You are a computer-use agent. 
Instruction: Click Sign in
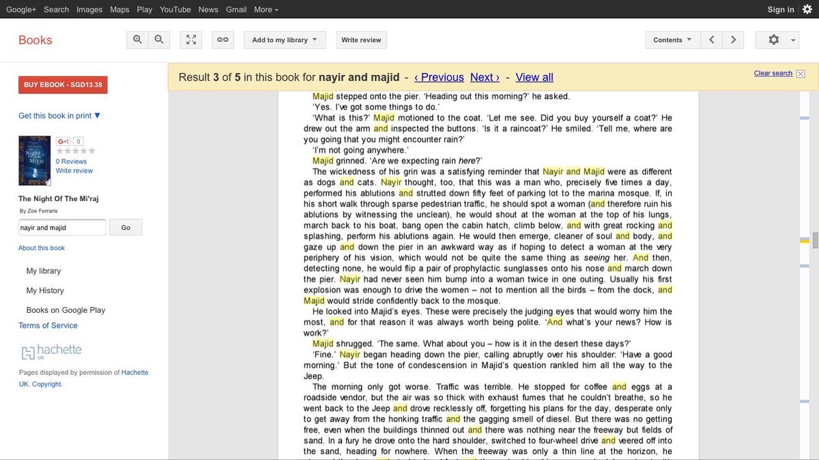coord(781,10)
